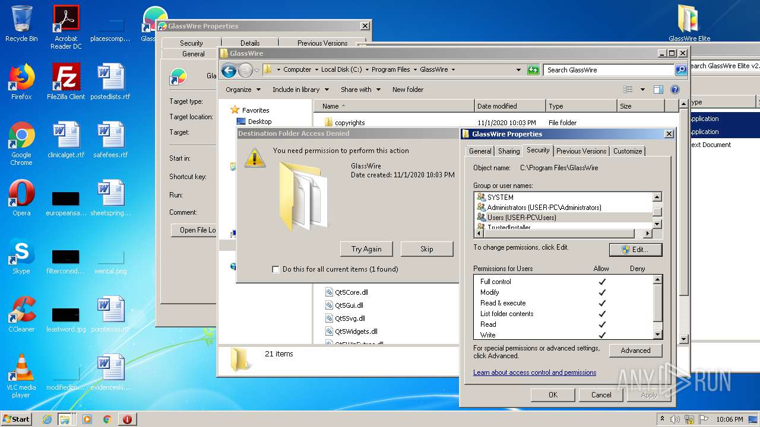
Task: Open Explorer help question mark icon
Action: 674,90
